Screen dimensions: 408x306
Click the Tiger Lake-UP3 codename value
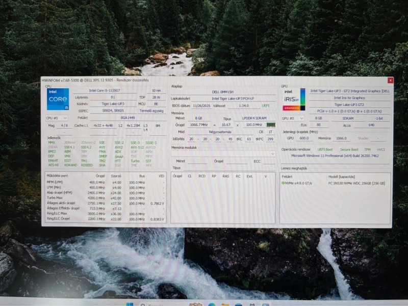(113, 104)
